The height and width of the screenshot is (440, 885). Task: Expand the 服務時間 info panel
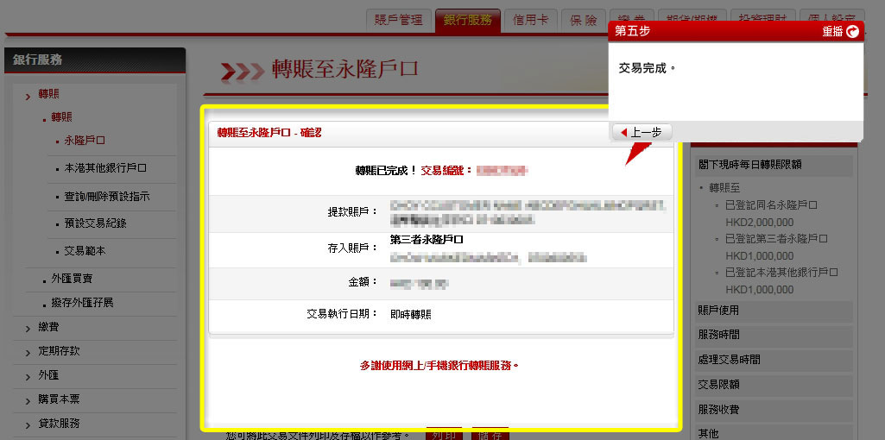click(718, 335)
